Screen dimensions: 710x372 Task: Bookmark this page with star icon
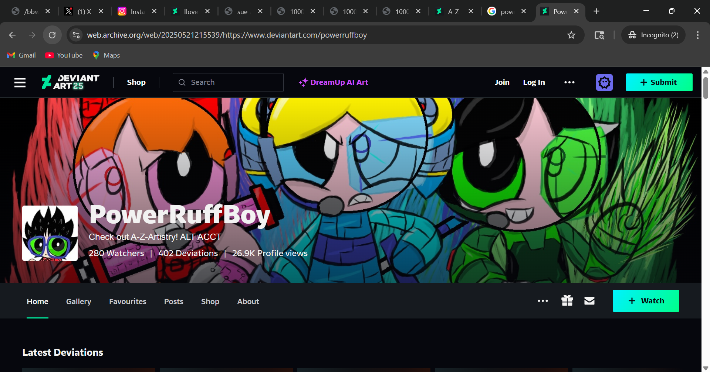pos(571,35)
